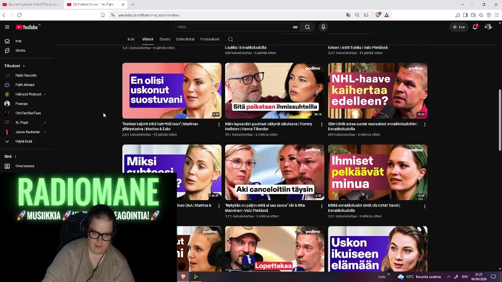Open the YouTube hamburger guide menu

click(7, 27)
